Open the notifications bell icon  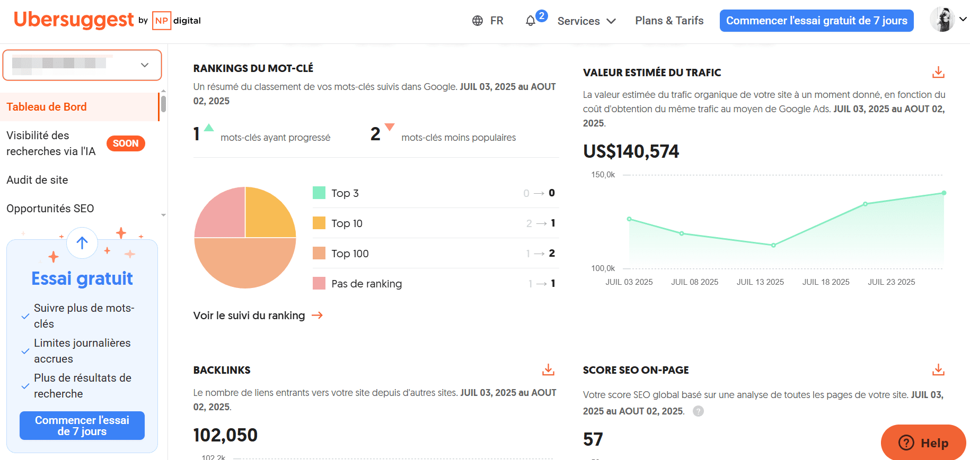coord(531,21)
